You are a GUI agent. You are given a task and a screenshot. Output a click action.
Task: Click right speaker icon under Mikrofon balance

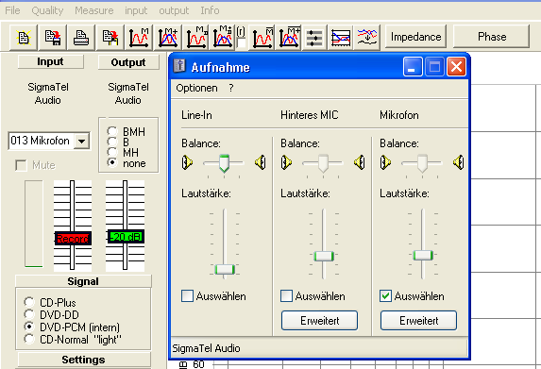pos(459,162)
